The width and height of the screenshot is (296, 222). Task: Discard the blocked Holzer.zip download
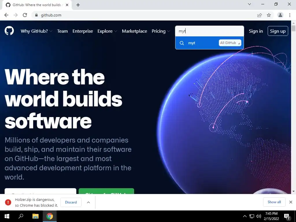(71, 202)
